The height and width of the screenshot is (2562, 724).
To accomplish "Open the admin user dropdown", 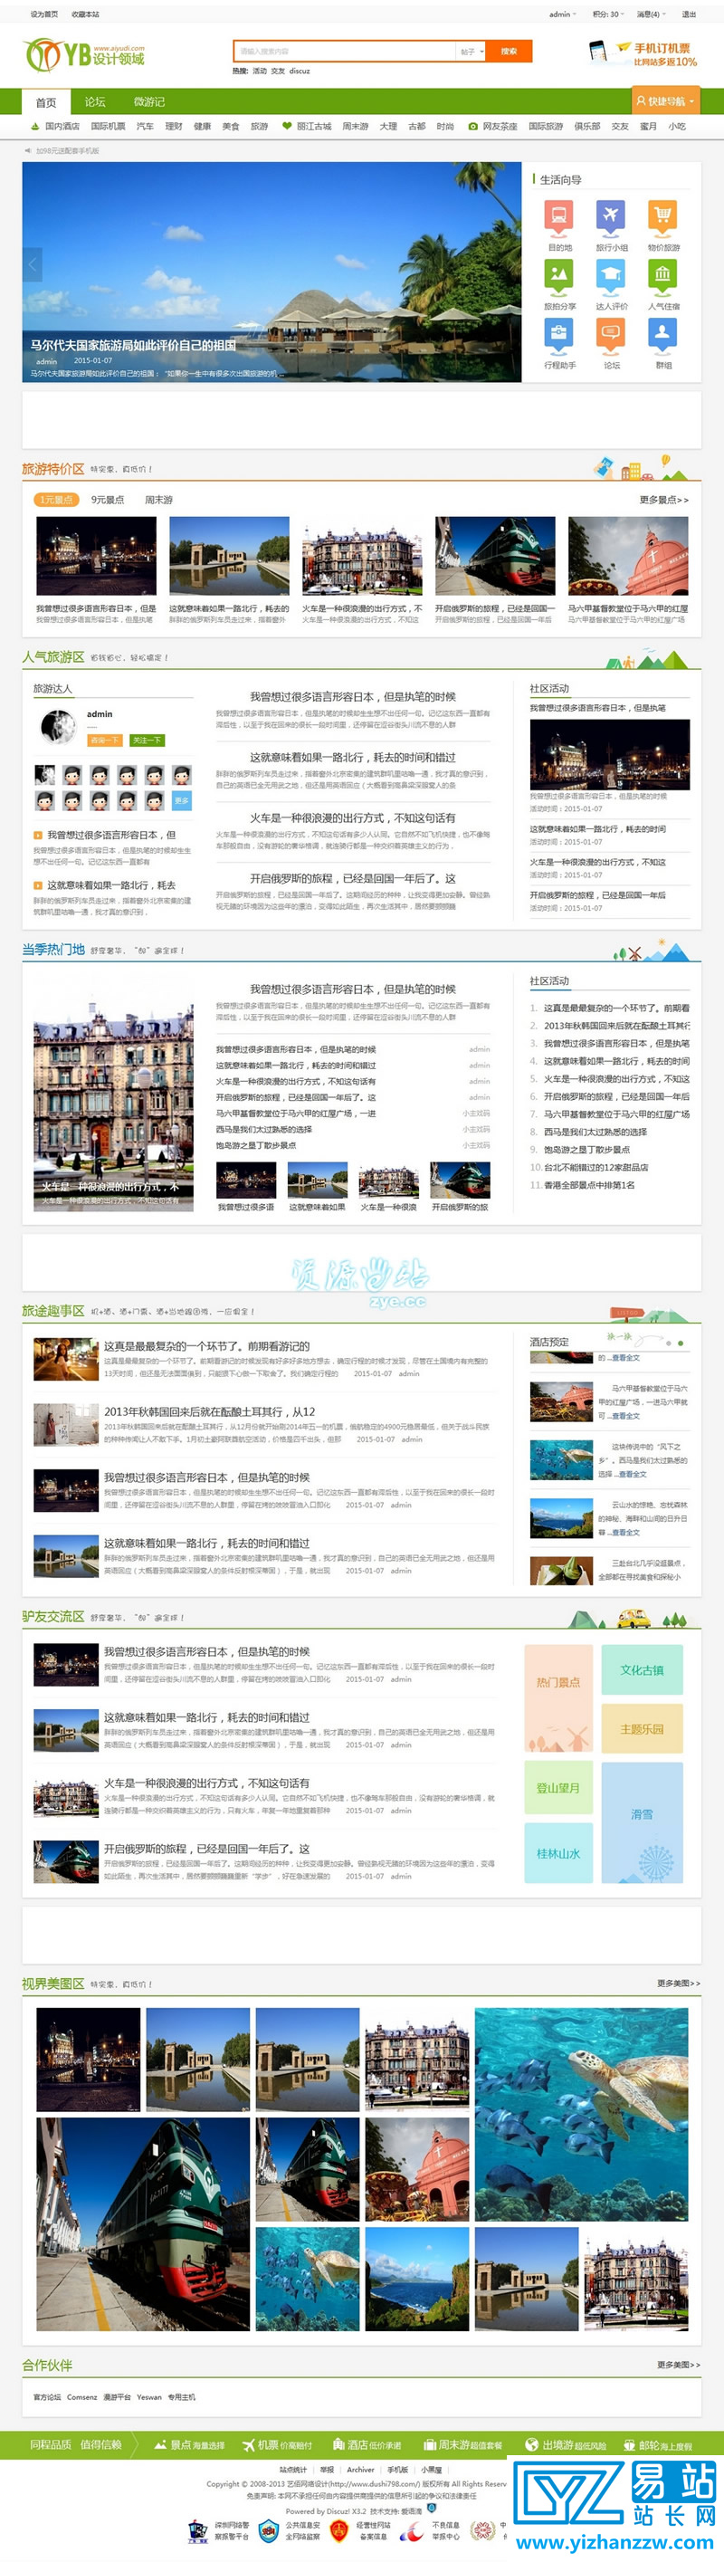I will click(562, 14).
